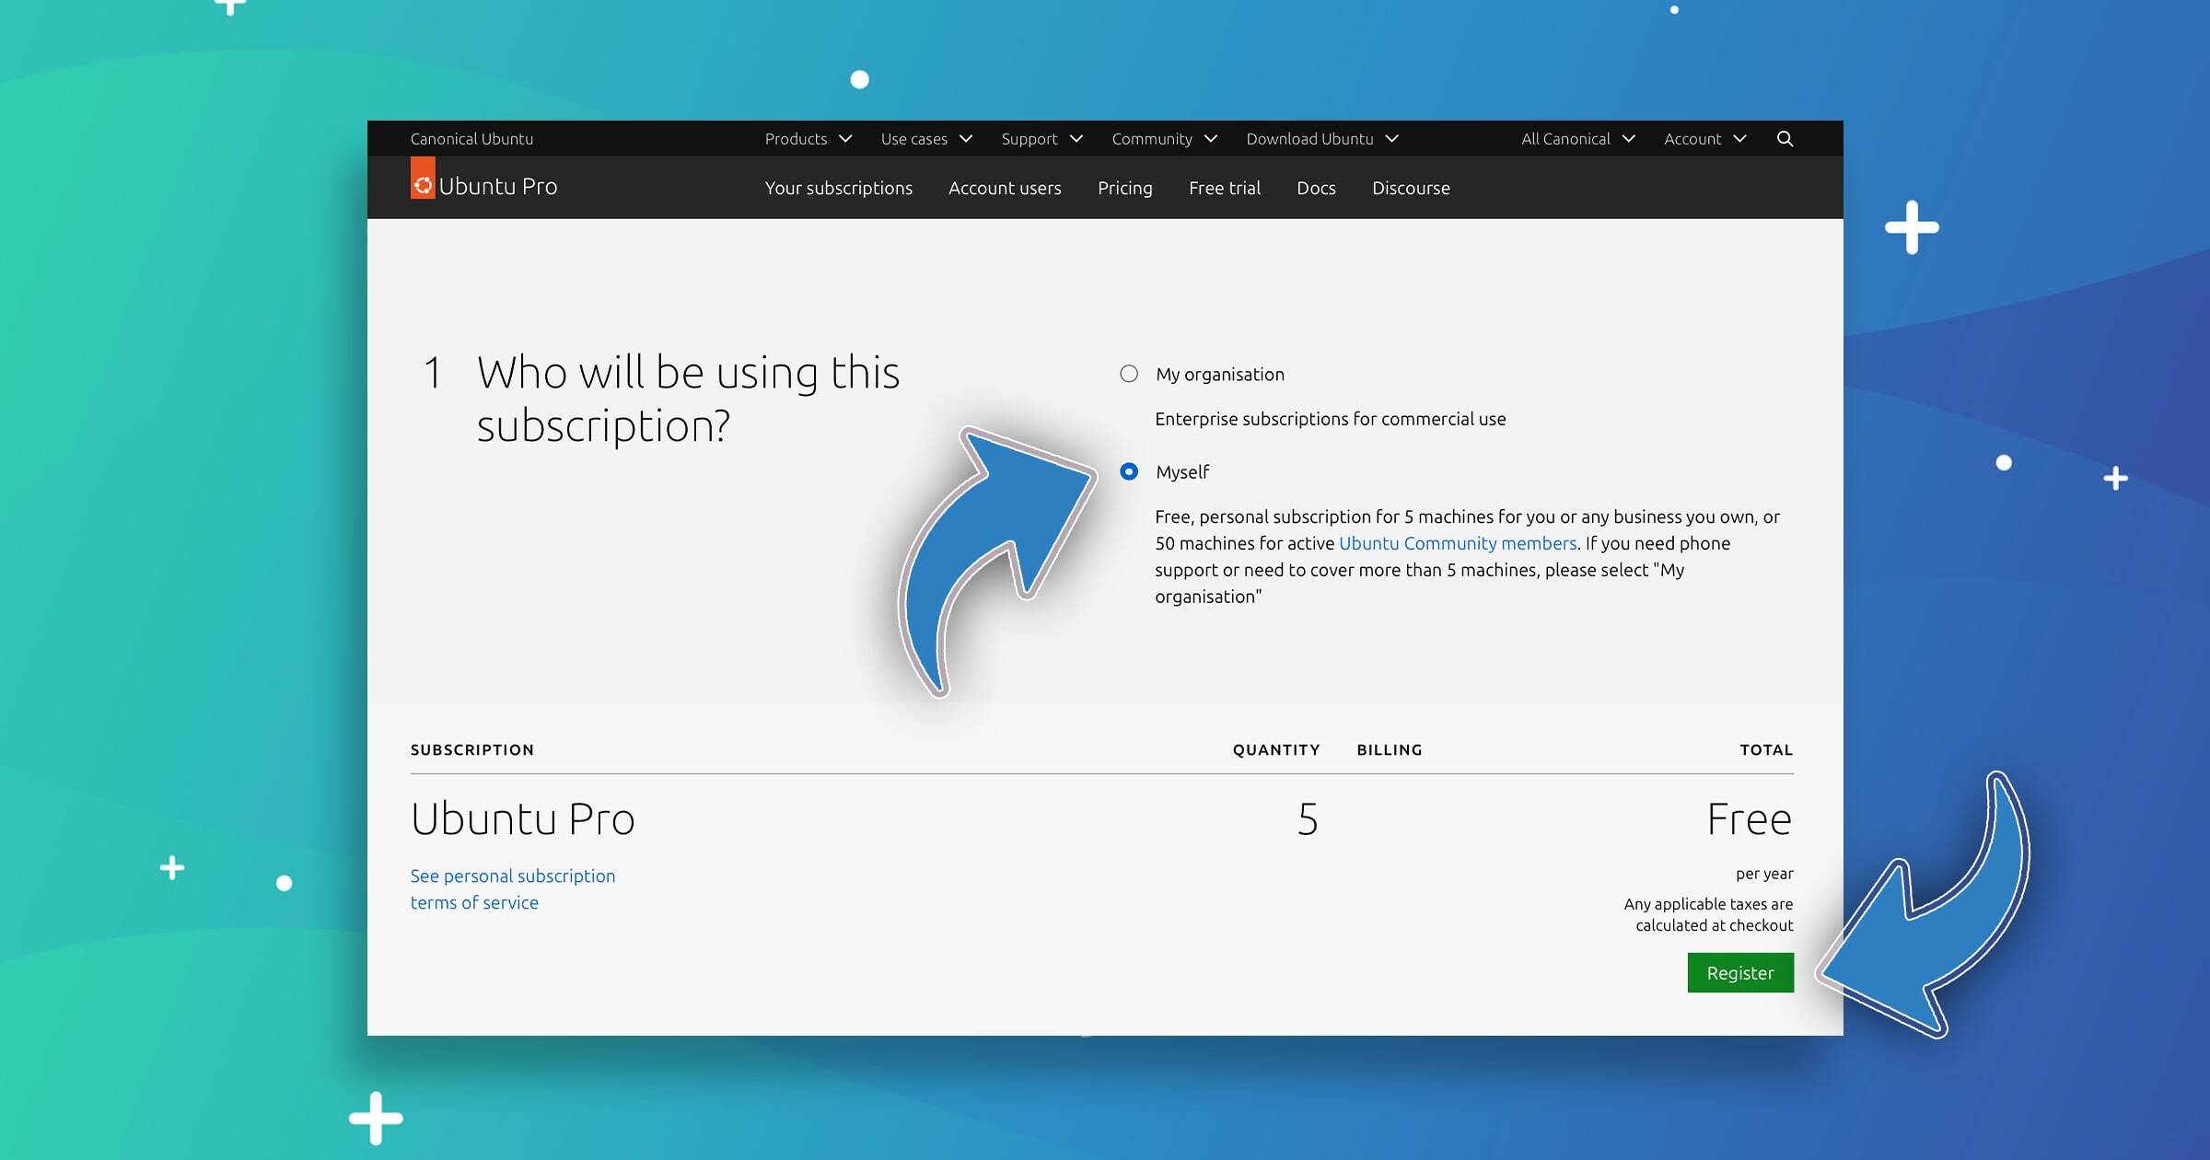This screenshot has height=1160, width=2210.
Task: Open the Free trial page
Action: coord(1224,188)
